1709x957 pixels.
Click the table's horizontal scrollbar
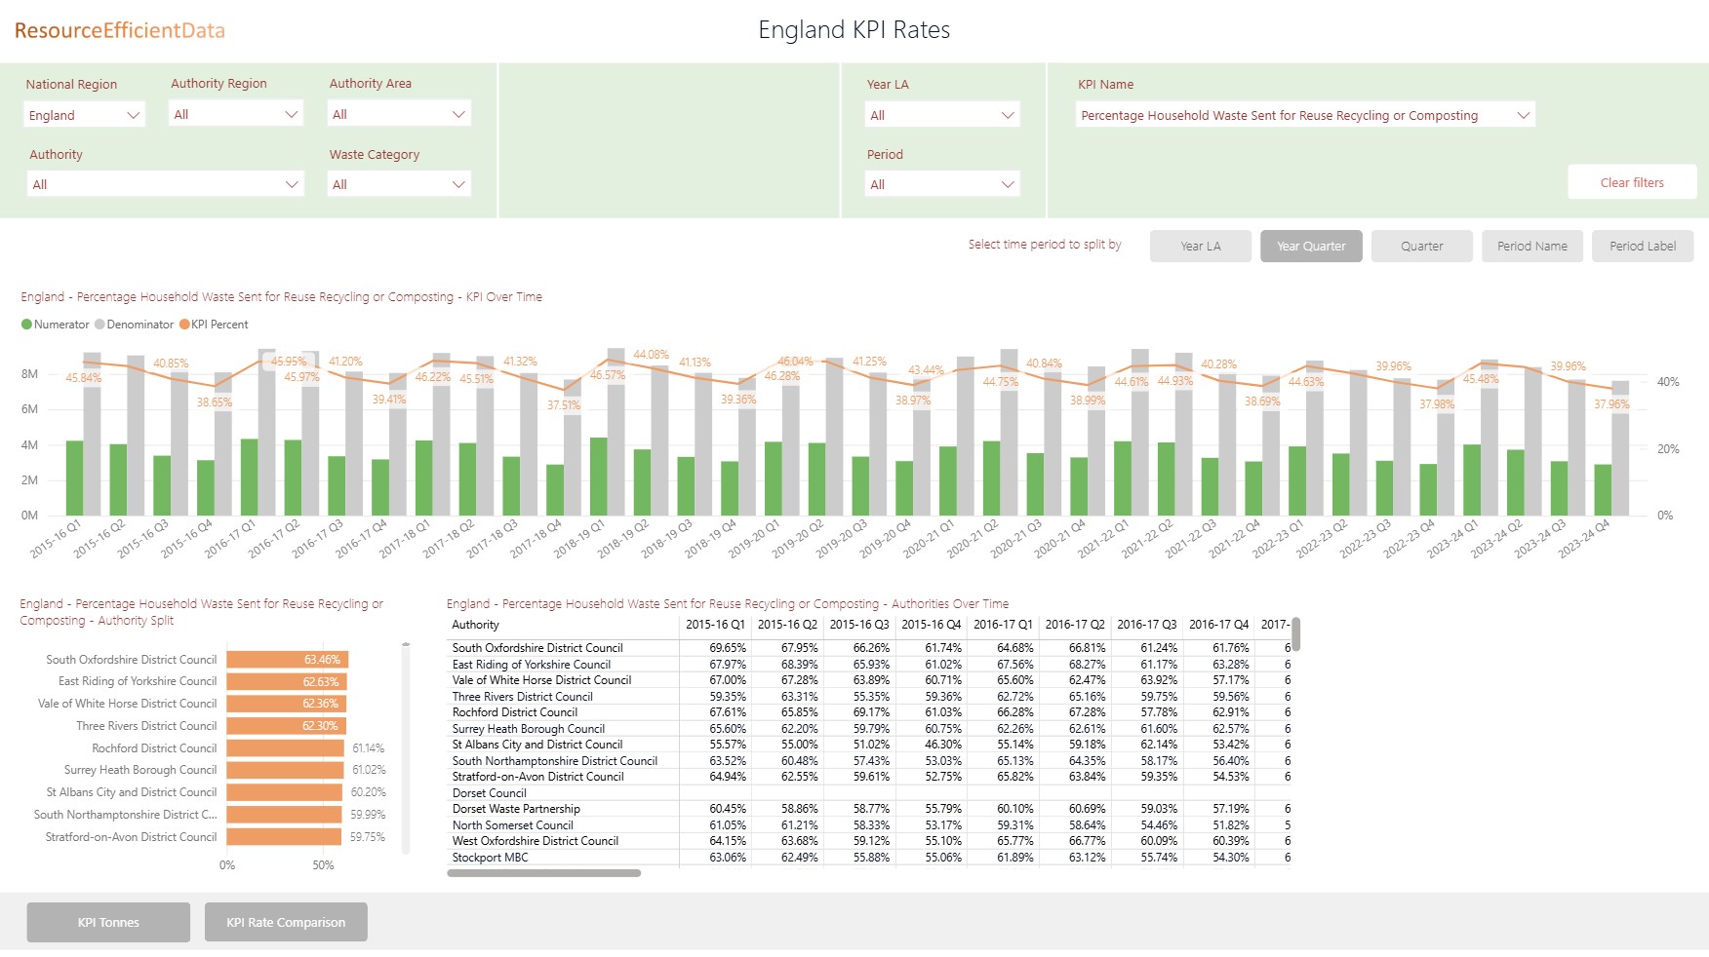[543, 873]
